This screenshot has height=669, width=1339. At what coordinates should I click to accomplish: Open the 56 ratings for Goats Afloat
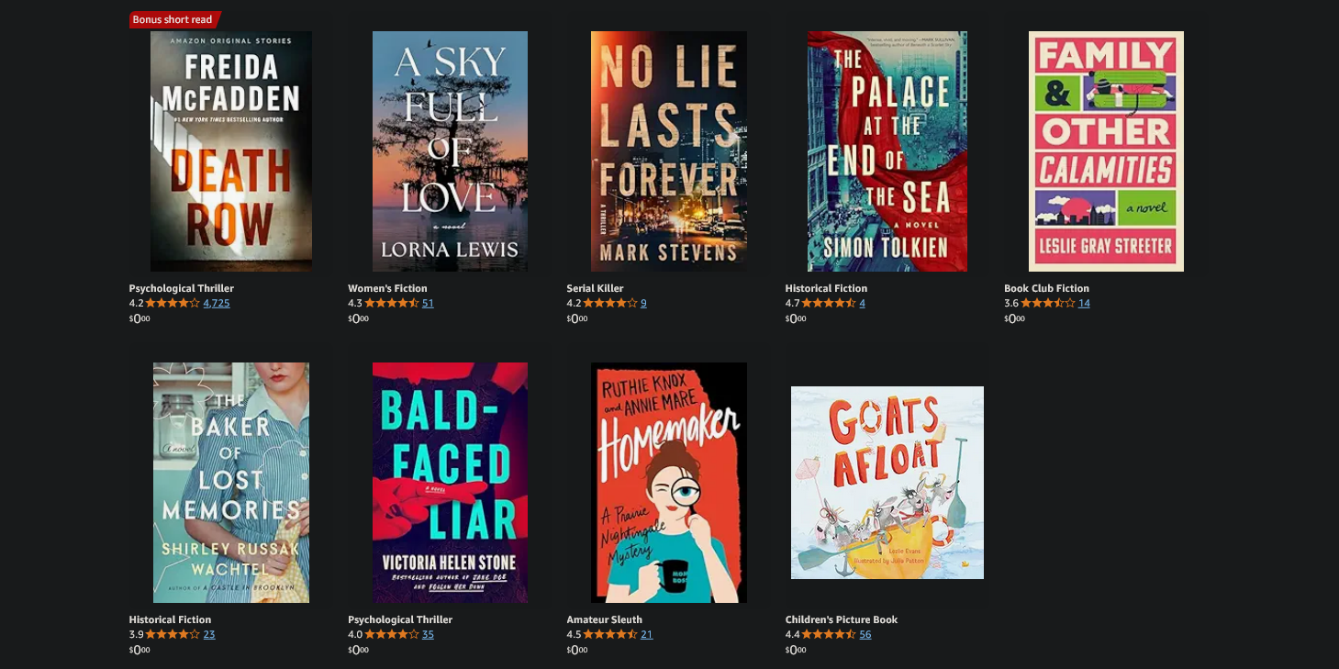pos(865,634)
